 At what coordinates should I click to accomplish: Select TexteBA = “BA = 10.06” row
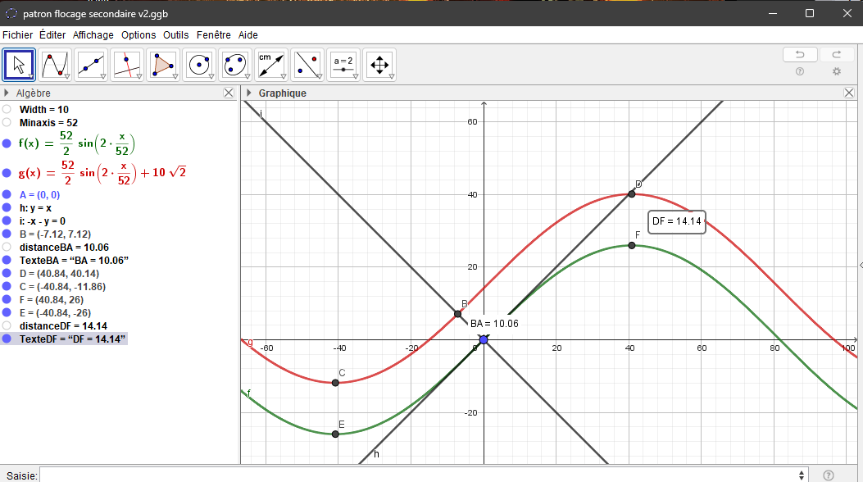[x=74, y=260]
